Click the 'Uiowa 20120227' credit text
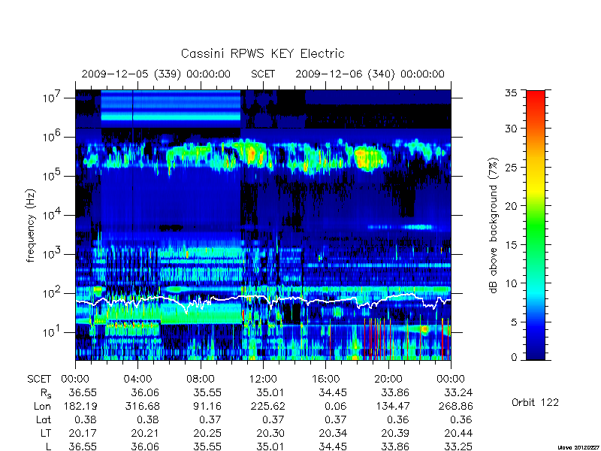This screenshot has width=601, height=451. [x=578, y=447]
